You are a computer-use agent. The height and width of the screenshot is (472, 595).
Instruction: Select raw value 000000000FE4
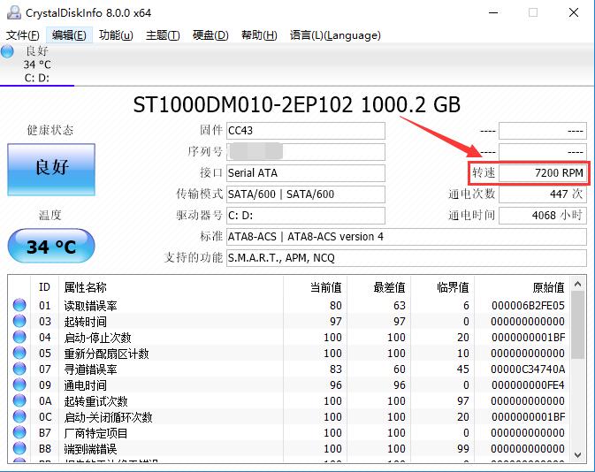(x=528, y=385)
